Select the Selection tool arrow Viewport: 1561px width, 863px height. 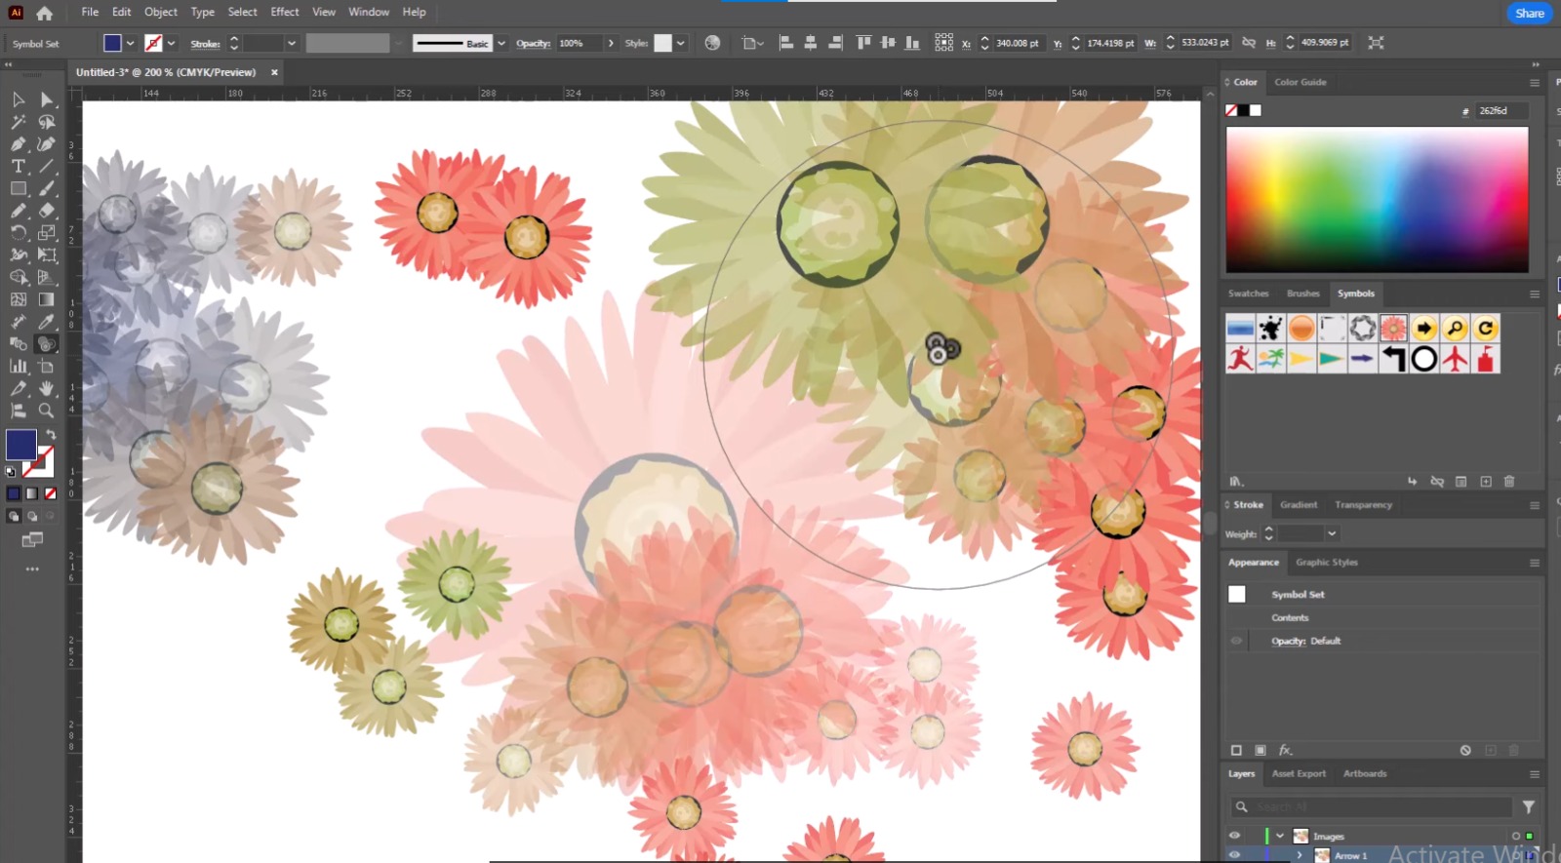point(18,99)
